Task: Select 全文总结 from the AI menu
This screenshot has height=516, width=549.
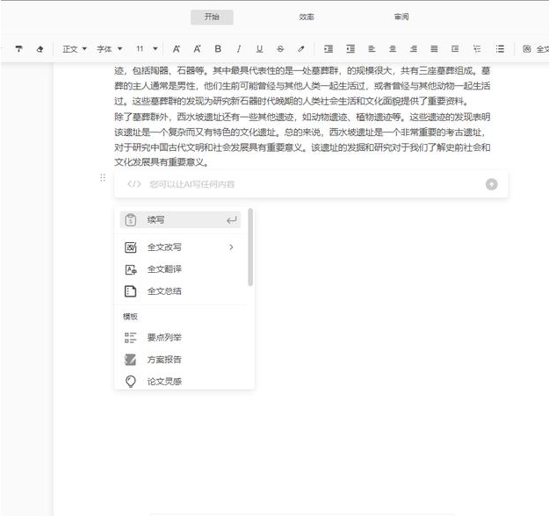Action: (180, 291)
